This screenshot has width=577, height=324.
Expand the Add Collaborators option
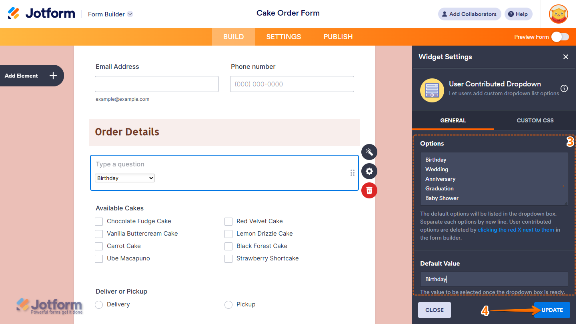point(469,14)
